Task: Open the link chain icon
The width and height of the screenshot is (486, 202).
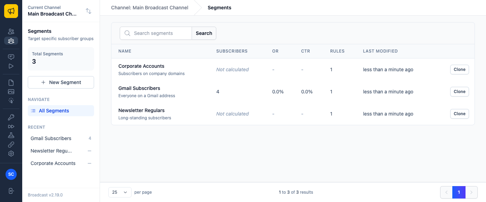Action: tap(11, 145)
